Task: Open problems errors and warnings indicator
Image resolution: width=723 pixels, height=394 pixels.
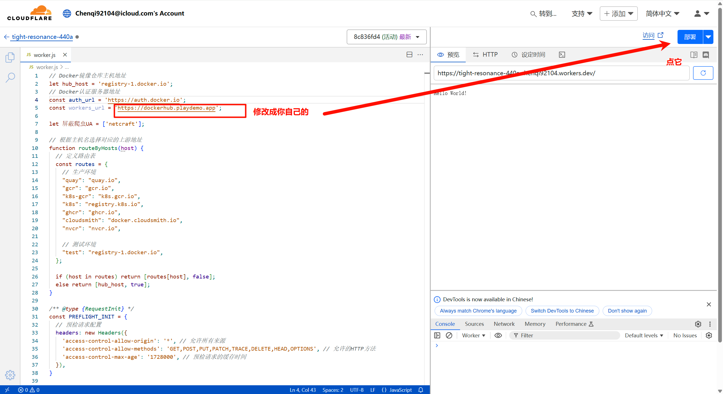Action: click(x=29, y=390)
